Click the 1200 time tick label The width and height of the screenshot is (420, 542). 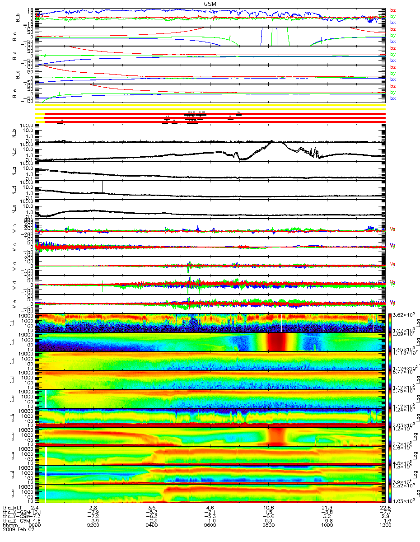point(385,526)
